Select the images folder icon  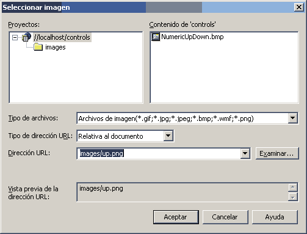[x=38, y=47]
